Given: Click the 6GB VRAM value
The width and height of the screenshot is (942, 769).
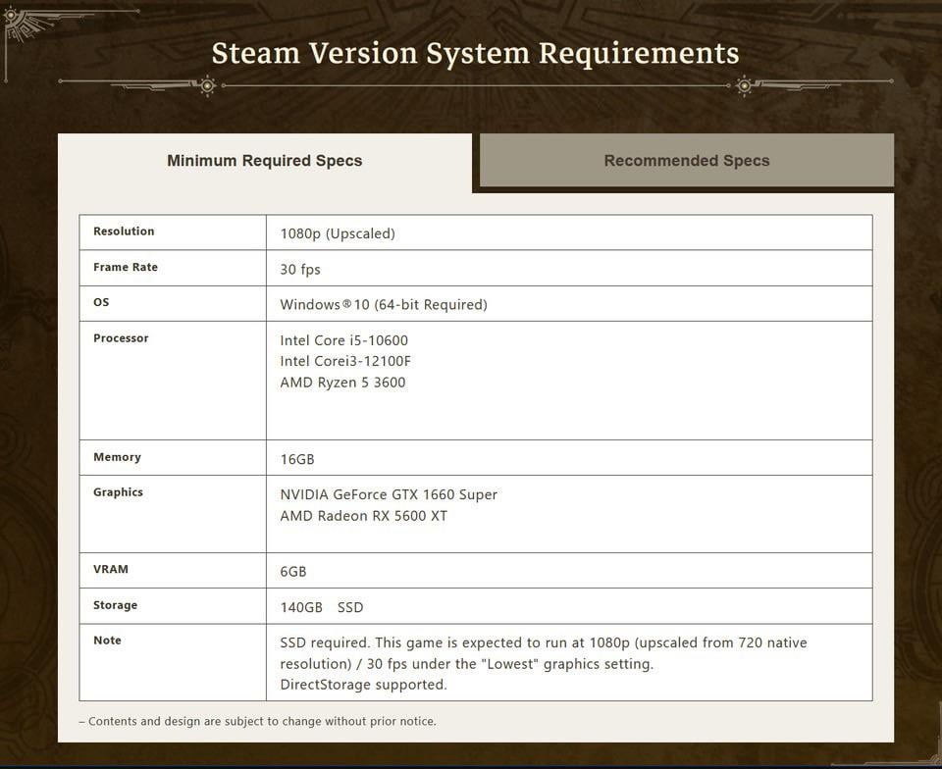Looking at the screenshot, I should click(x=293, y=571).
